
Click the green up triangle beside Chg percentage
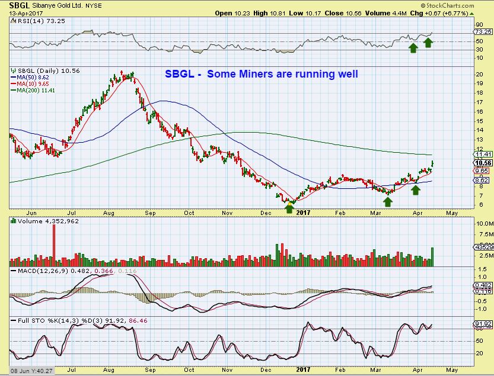[471, 14]
